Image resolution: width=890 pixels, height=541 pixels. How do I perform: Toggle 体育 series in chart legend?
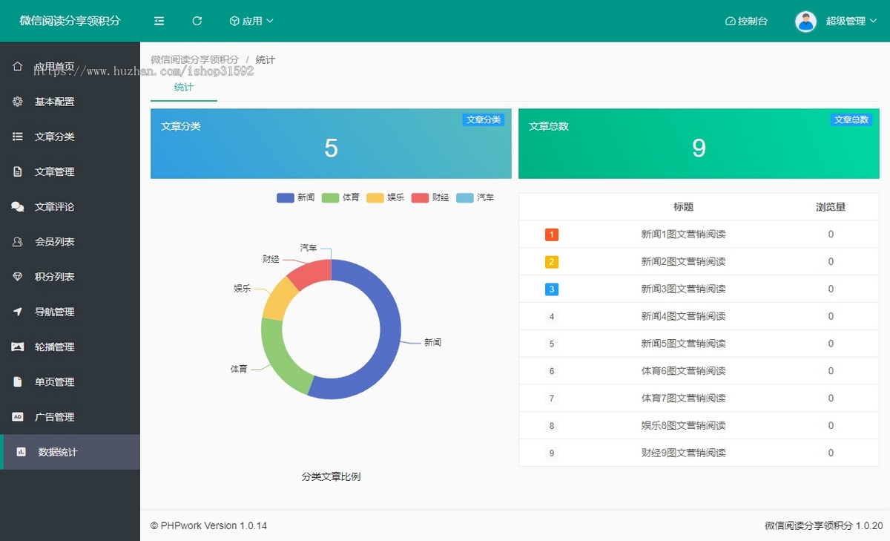click(341, 198)
